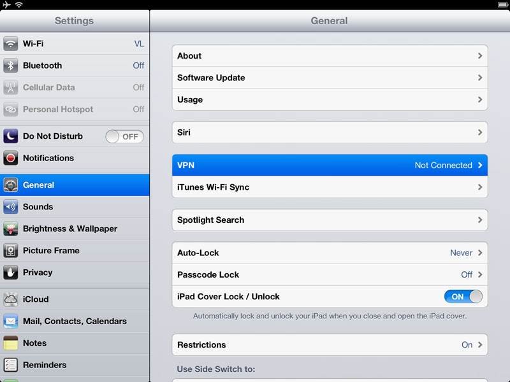Tap the airplane mode icon in status bar
Screen dimensions: 510x382
pos(6,4)
